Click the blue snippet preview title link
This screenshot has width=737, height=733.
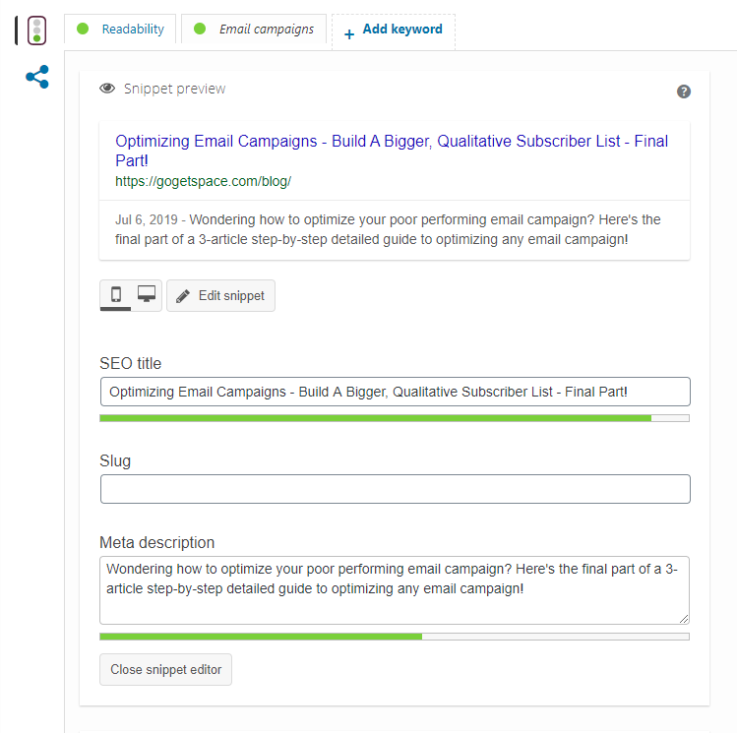(392, 151)
